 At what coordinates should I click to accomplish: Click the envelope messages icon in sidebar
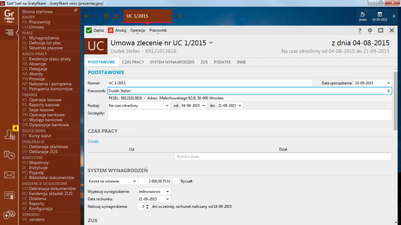pyautogui.click(x=9, y=175)
